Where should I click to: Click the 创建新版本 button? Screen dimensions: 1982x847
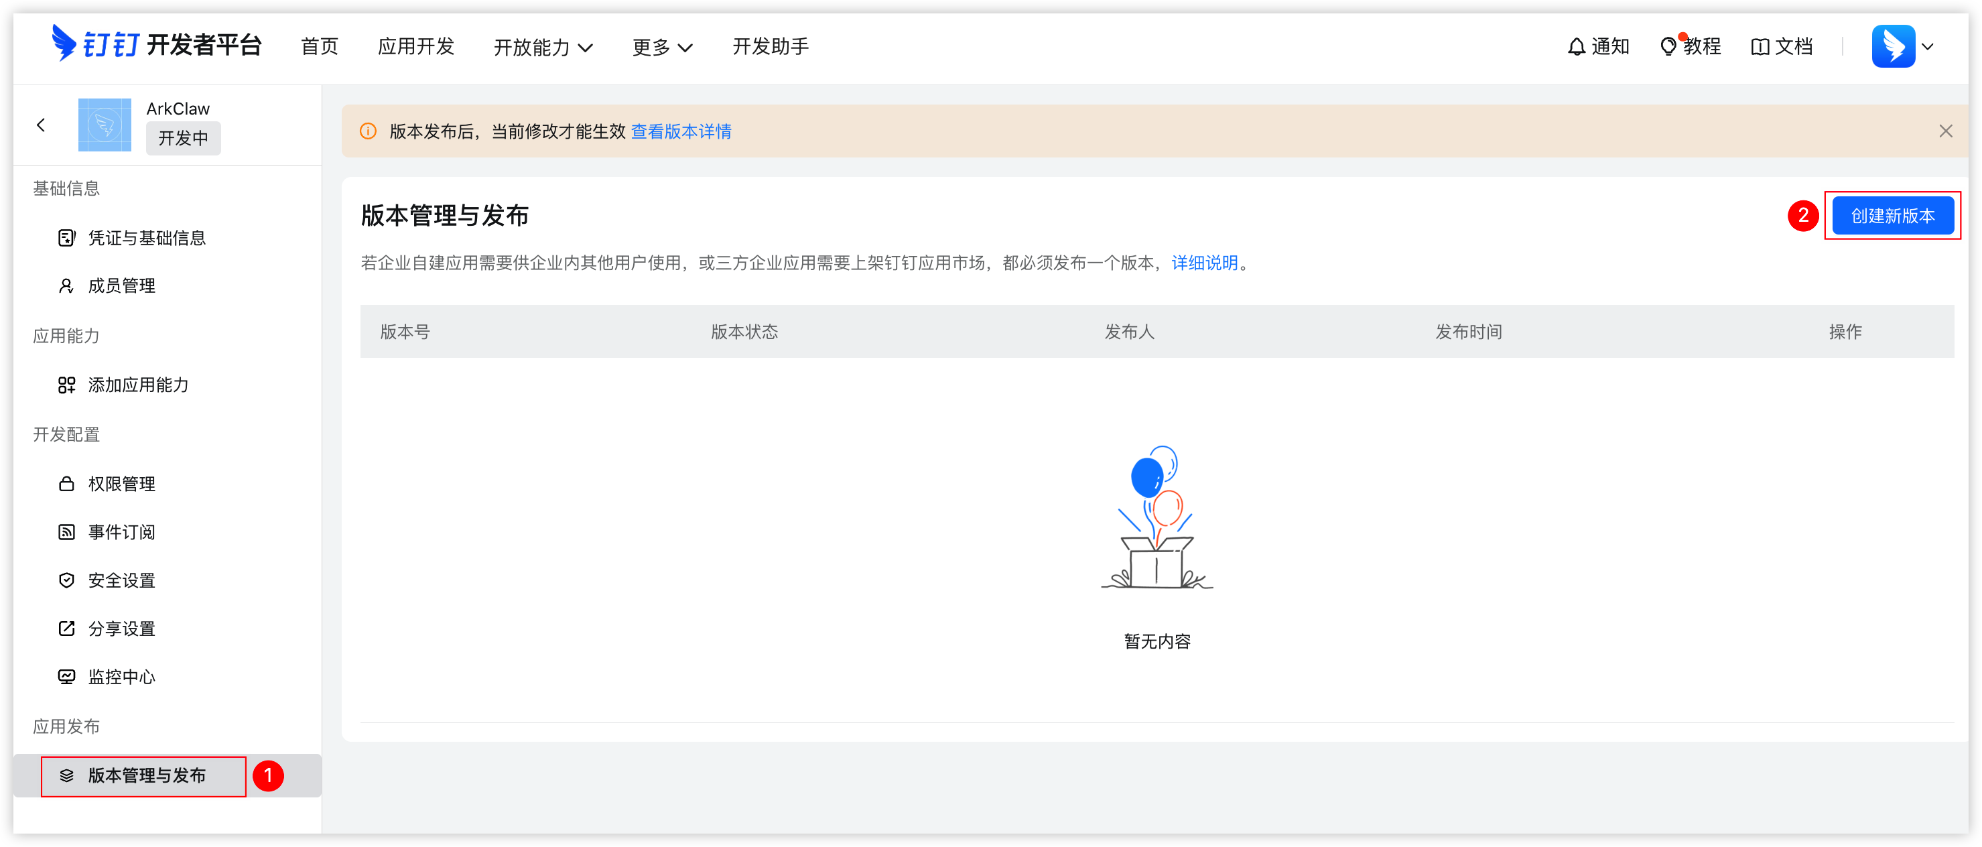1892,216
